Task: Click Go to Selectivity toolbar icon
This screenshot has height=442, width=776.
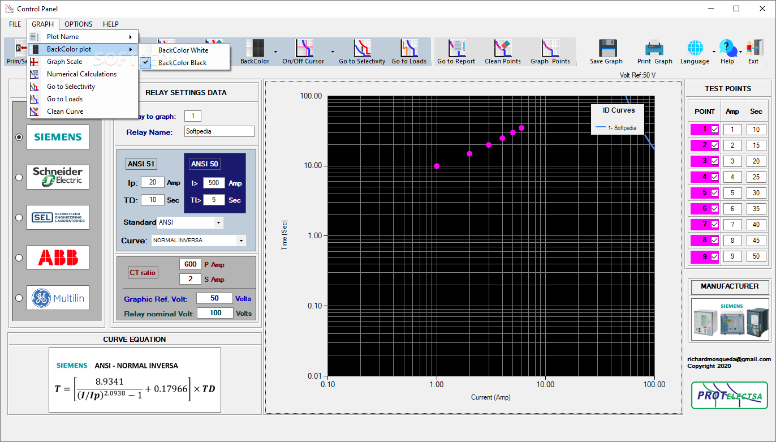Action: tap(361, 48)
